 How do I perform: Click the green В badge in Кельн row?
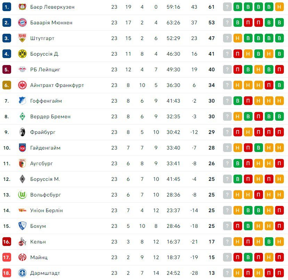point(269,242)
